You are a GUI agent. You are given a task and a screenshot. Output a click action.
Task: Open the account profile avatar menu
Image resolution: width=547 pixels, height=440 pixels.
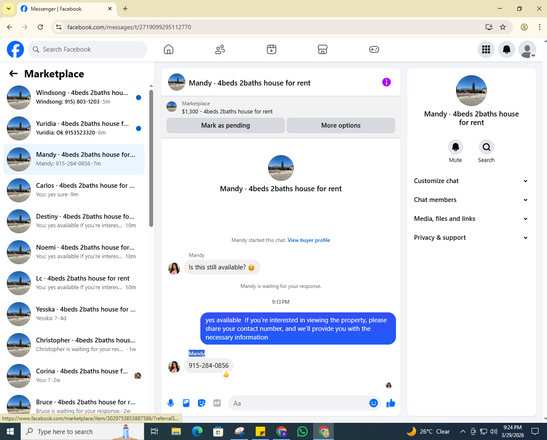click(x=527, y=49)
